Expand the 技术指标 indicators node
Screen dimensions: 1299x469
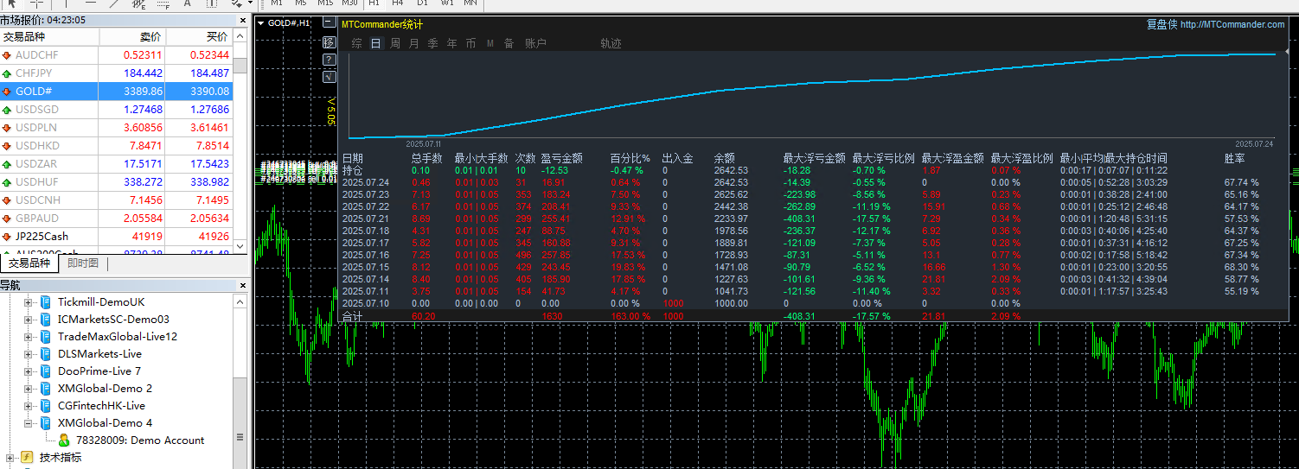(10, 458)
